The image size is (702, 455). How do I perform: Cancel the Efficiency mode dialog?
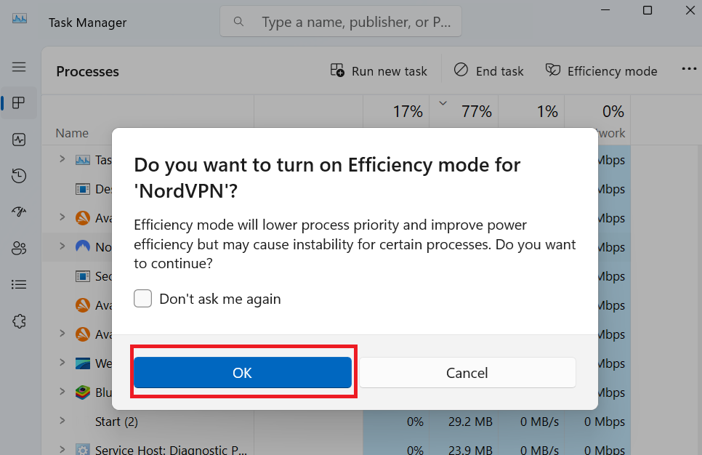click(467, 372)
